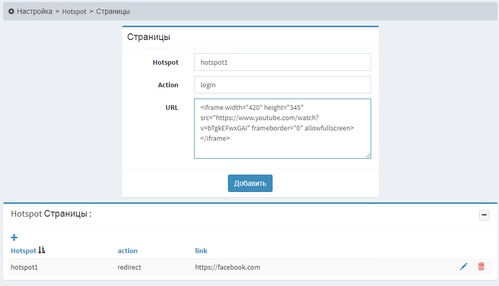Click the blue plus icon to add a page
This screenshot has width=499, height=286.
[x=14, y=237]
